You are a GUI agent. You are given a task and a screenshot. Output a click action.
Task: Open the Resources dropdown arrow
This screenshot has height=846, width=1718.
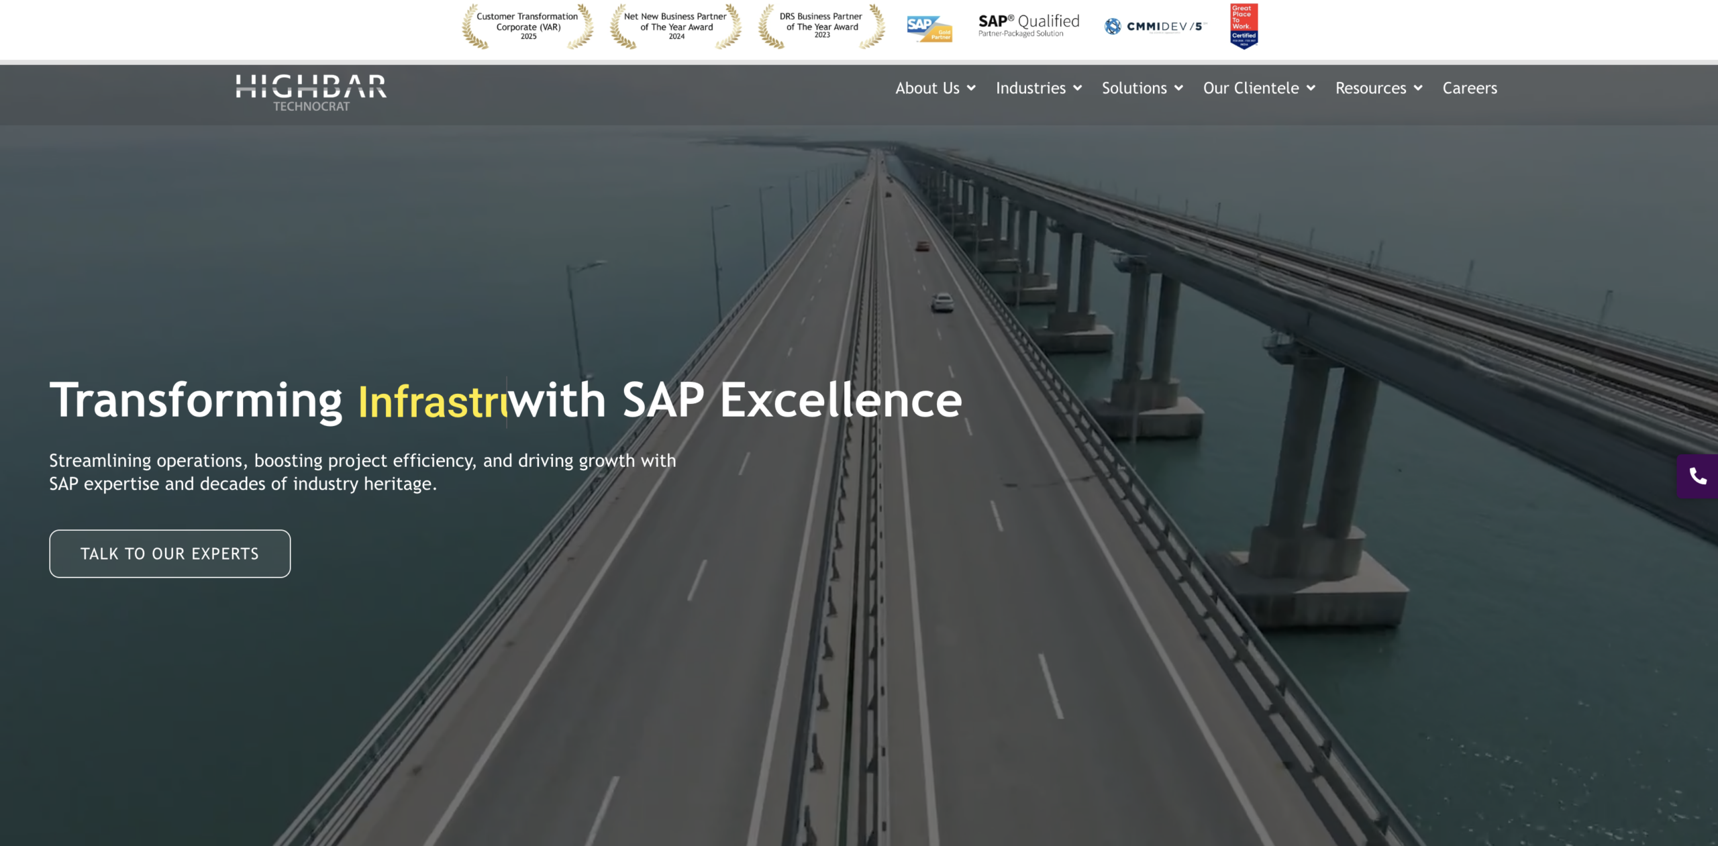coord(1418,88)
